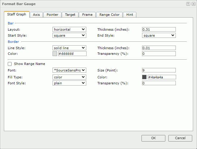
Task: Open the Font dropdown
Action: coord(69,70)
